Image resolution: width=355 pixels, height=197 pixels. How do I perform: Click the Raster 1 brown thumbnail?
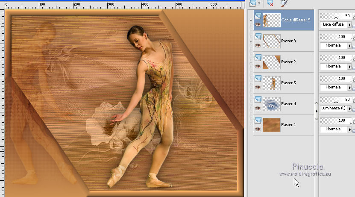click(x=272, y=125)
